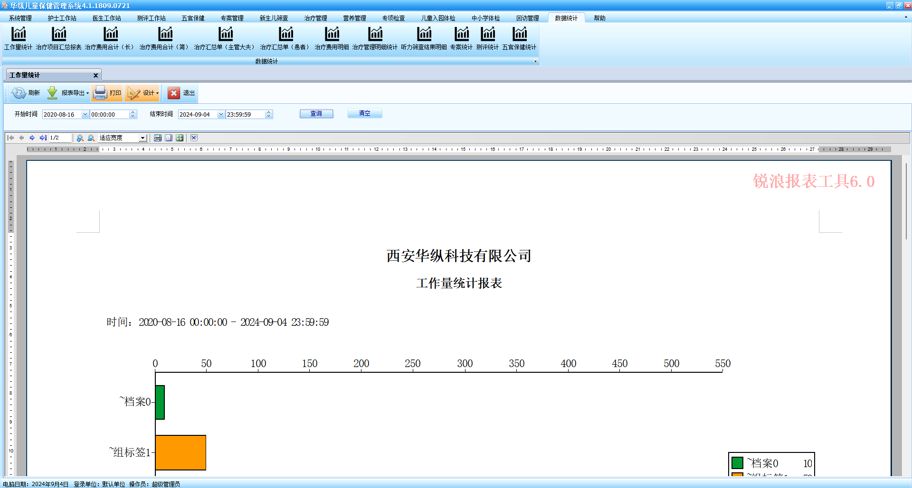Open the 新生儿筛查 menu tab

(274, 18)
